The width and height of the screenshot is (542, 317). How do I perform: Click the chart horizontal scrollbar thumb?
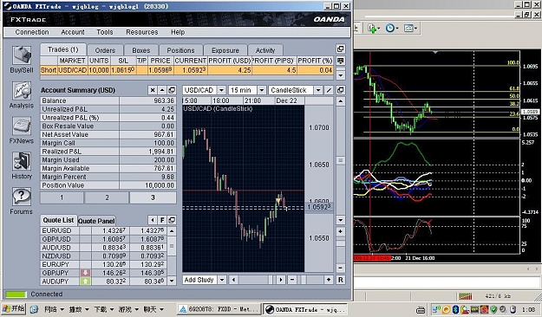pos(271,280)
